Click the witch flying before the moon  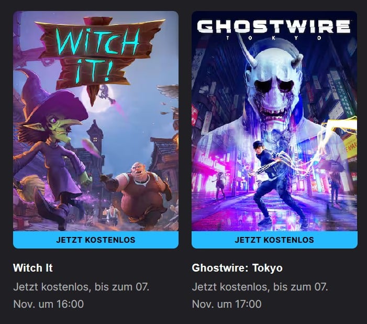(106, 93)
